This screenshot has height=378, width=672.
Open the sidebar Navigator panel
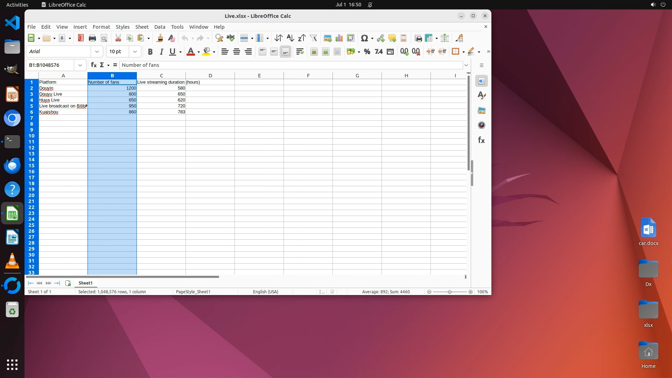coord(482,125)
